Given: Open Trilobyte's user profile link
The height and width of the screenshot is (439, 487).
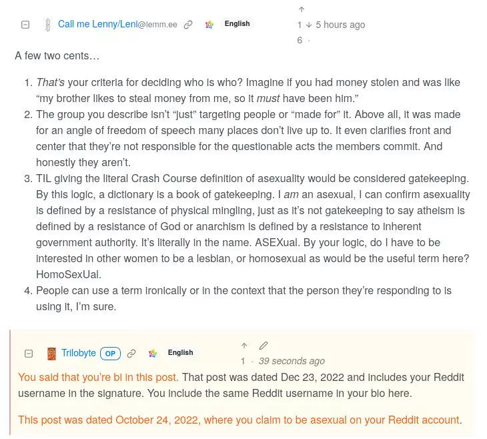Looking at the screenshot, I should point(79,353).
